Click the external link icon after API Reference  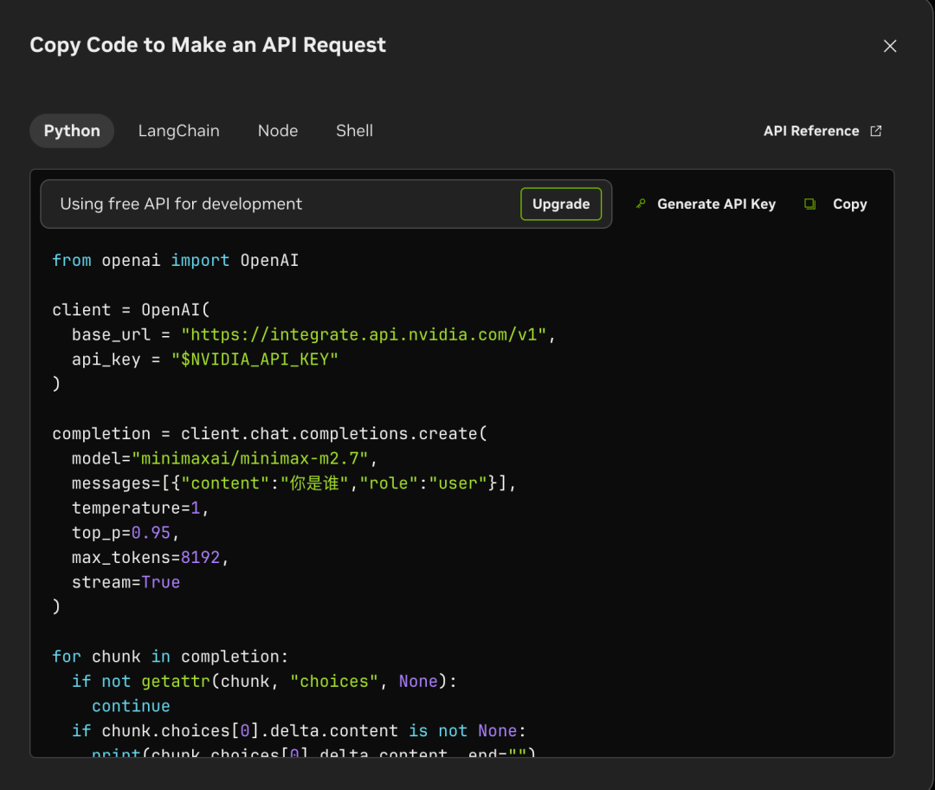point(875,131)
